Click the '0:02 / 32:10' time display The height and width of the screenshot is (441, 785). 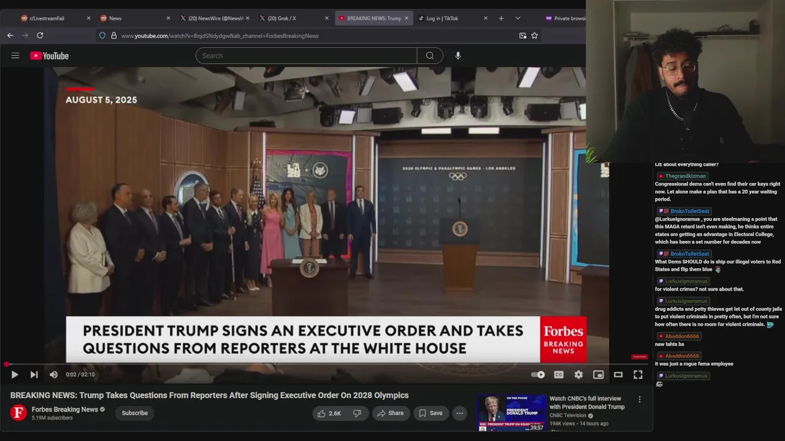pyautogui.click(x=80, y=375)
